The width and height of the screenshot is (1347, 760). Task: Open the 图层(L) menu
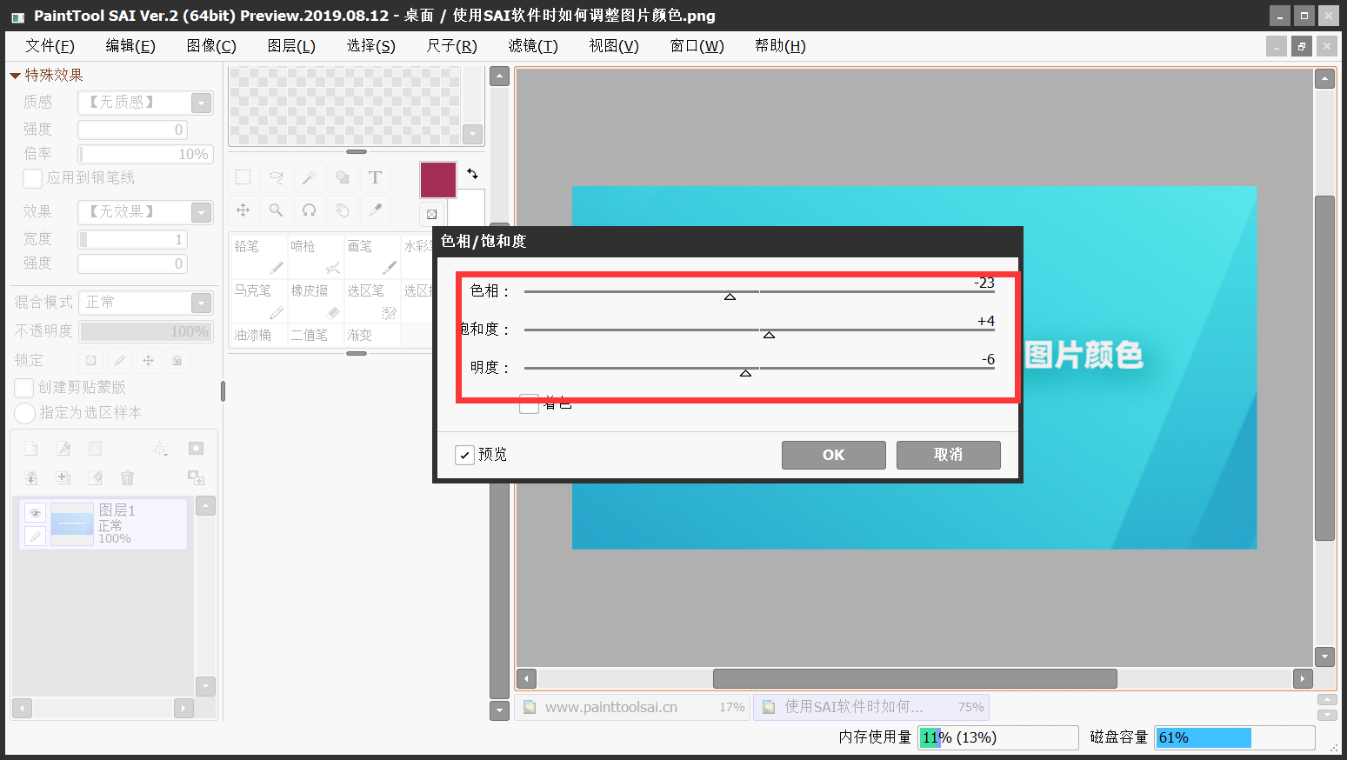tap(291, 46)
